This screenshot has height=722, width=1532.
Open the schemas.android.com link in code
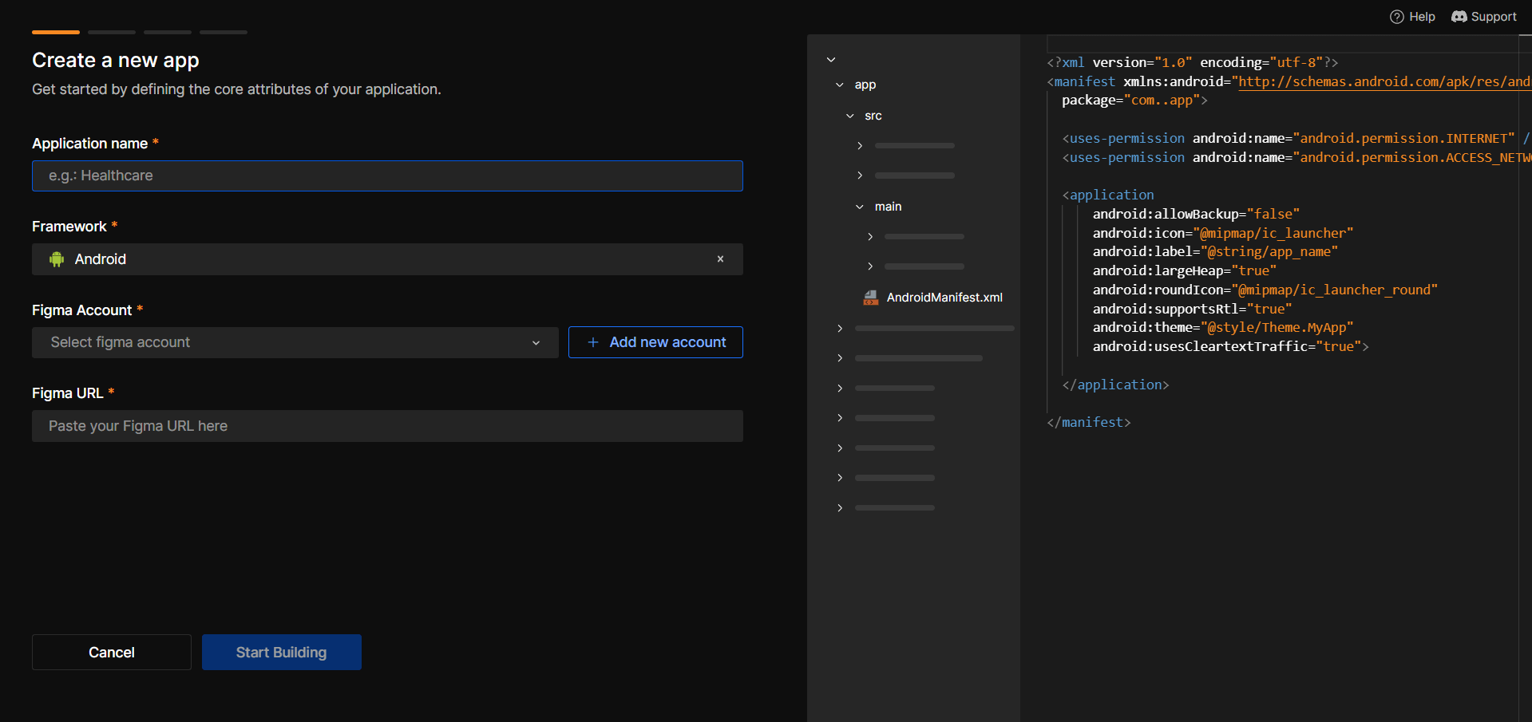[x=1383, y=81]
